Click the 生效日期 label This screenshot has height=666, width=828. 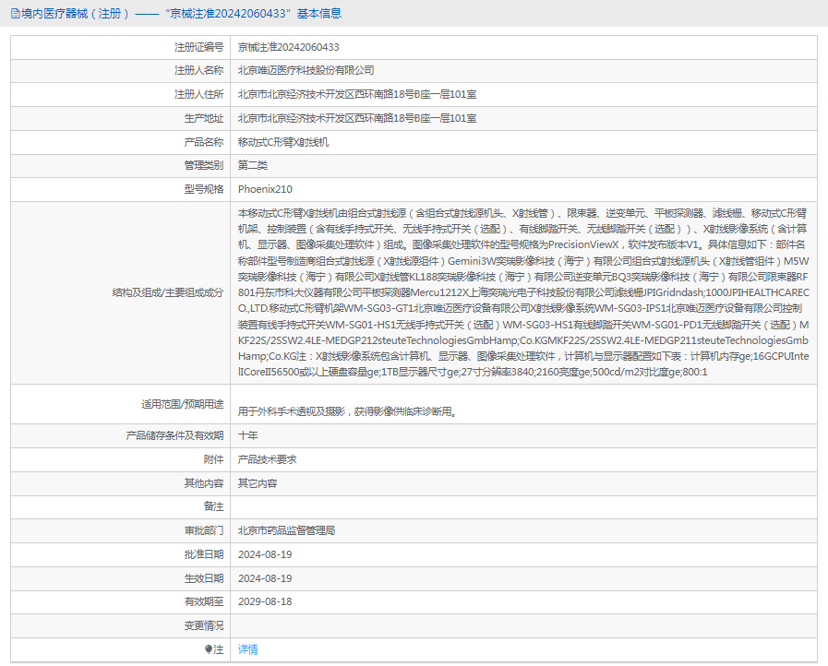click(204, 578)
